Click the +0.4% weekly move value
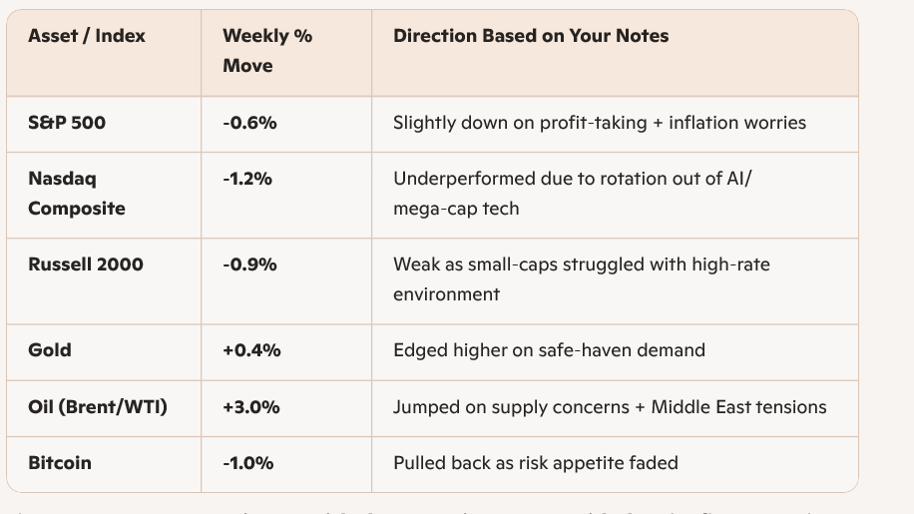The width and height of the screenshot is (914, 514). point(251,350)
